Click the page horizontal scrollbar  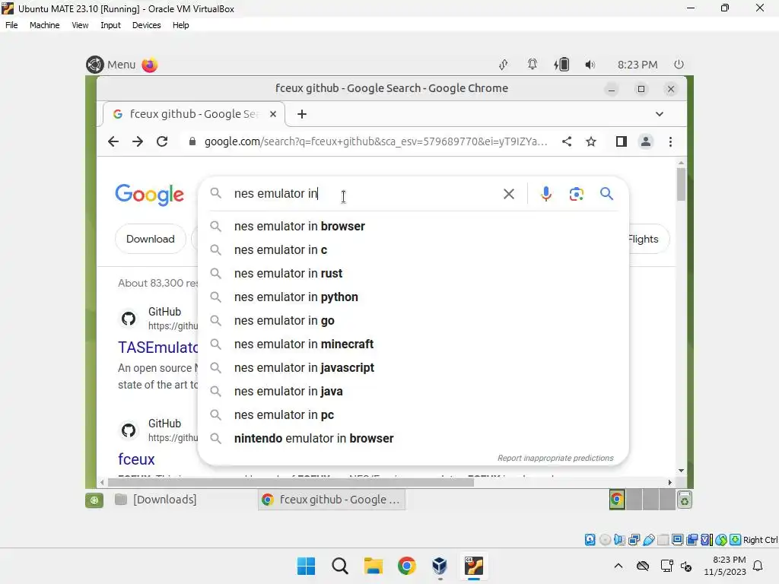[291, 481]
